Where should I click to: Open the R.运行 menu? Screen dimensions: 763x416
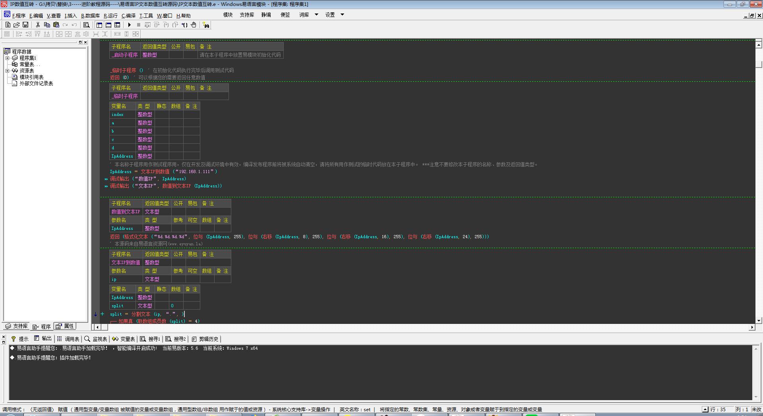coord(110,15)
